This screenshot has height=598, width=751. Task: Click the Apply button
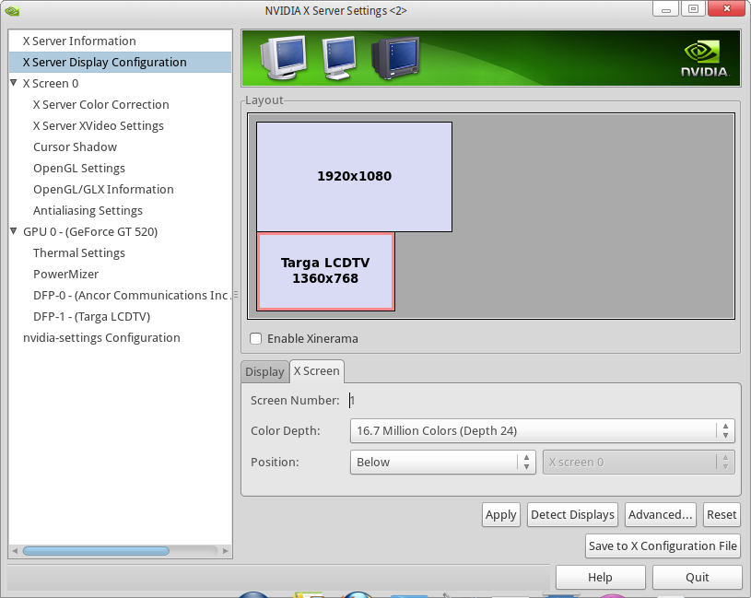coord(501,515)
